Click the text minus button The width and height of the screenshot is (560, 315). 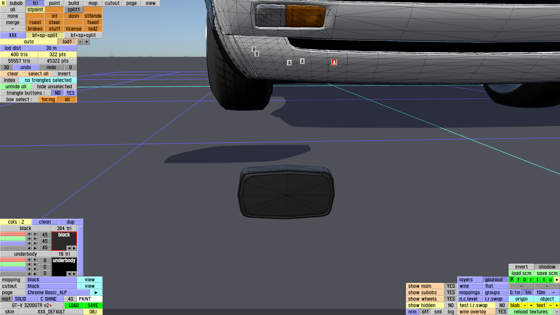click(x=550, y=305)
